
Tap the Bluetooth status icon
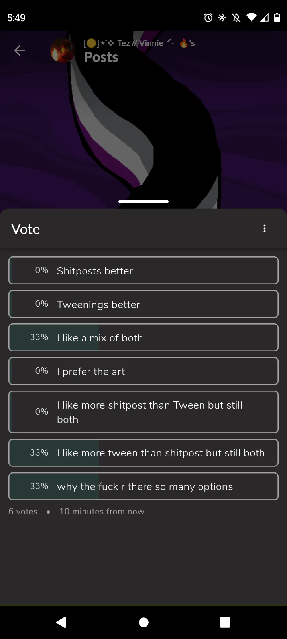click(x=222, y=18)
